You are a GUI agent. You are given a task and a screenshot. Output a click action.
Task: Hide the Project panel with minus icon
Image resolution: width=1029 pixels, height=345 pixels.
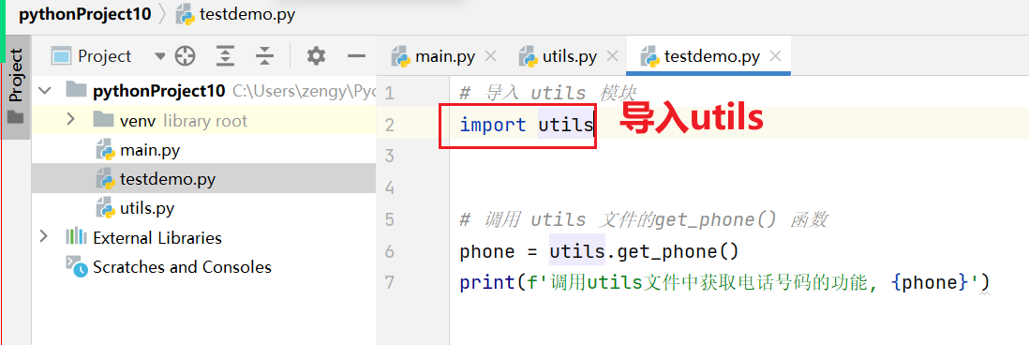pos(356,56)
